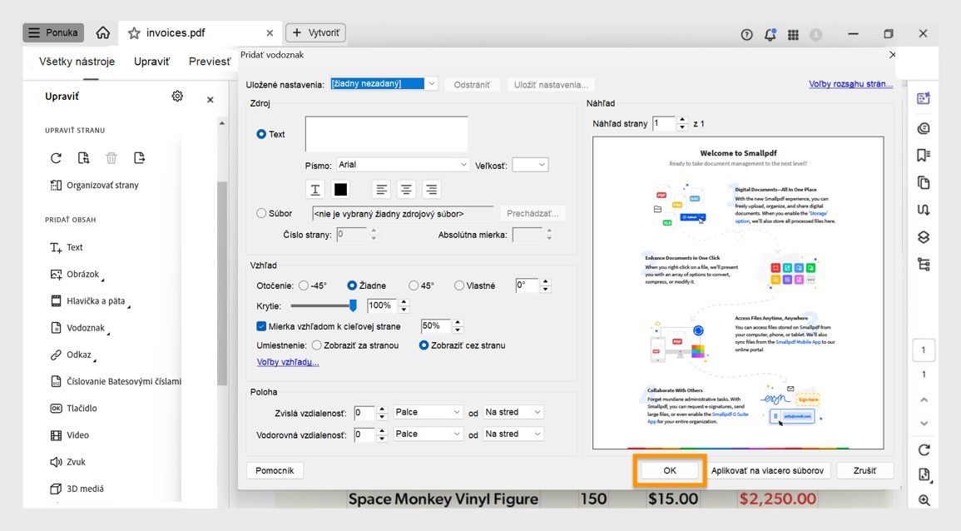Open the Home icon
This screenshot has height=531, width=961.
pos(103,32)
